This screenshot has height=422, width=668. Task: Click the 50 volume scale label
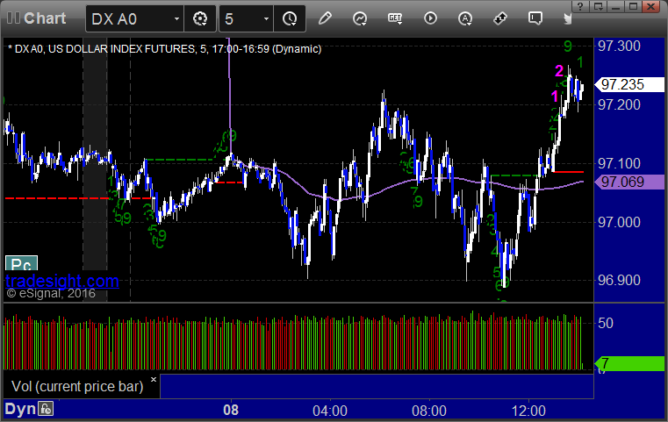pos(606,323)
